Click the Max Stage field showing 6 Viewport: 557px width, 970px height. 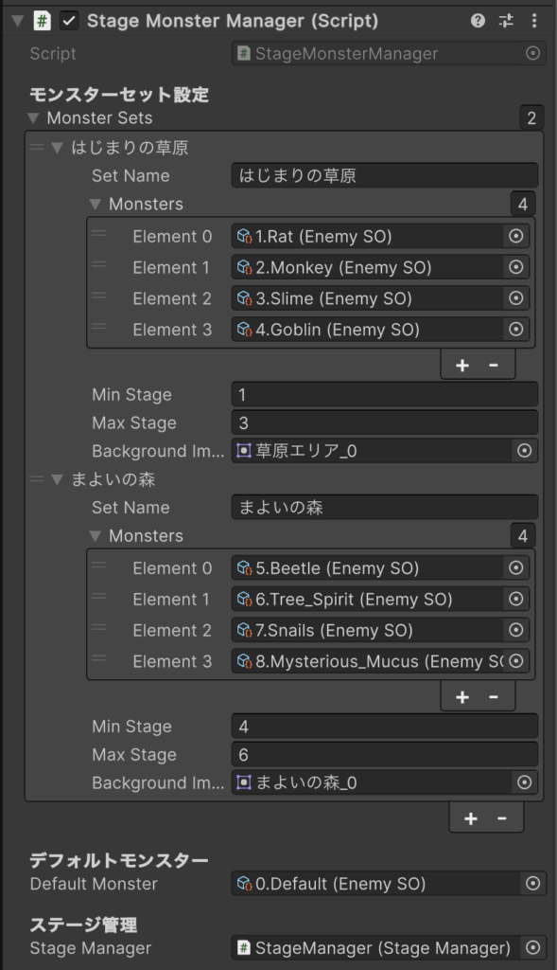point(385,754)
